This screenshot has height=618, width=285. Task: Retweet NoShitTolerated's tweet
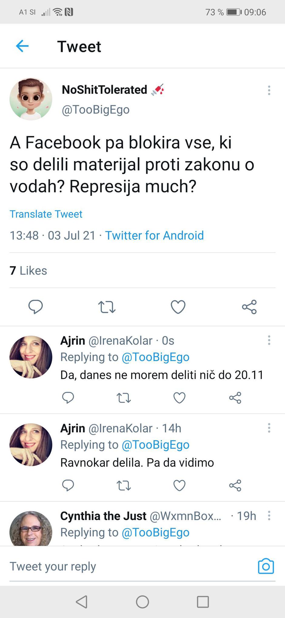click(x=107, y=307)
